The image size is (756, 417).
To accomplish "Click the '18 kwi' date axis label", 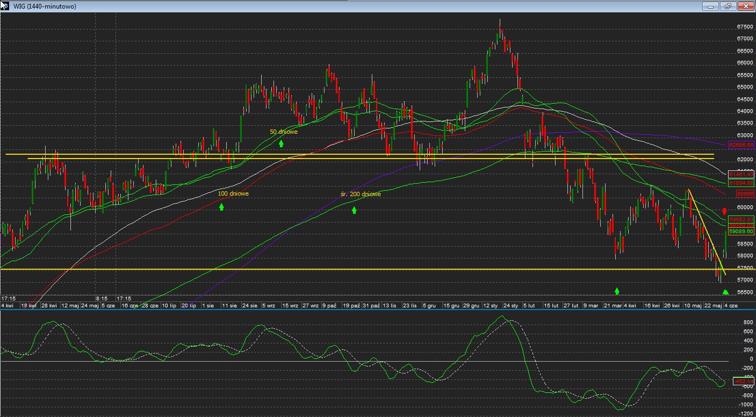I will pos(28,305).
